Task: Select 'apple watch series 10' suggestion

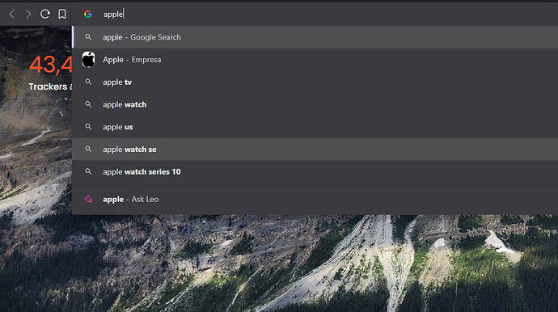Action: tap(315, 171)
